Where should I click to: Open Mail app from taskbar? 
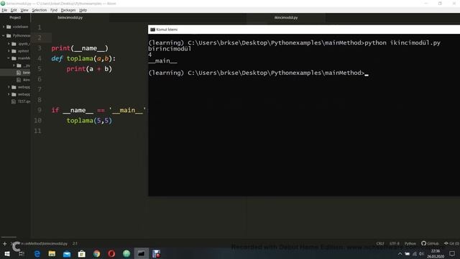(x=67, y=254)
